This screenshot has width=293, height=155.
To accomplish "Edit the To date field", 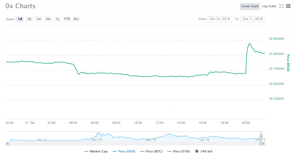I will click(253, 19).
